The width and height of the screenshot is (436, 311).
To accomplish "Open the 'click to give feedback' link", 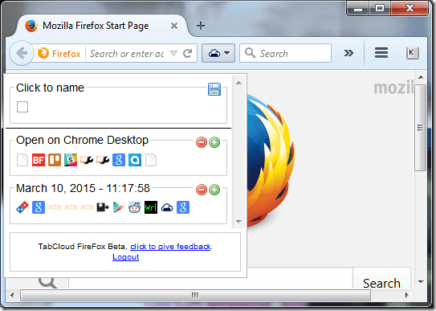I will coord(170,247).
